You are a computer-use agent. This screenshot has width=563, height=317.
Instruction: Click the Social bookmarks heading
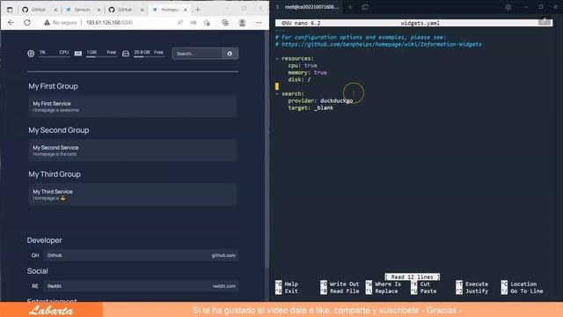tap(37, 271)
